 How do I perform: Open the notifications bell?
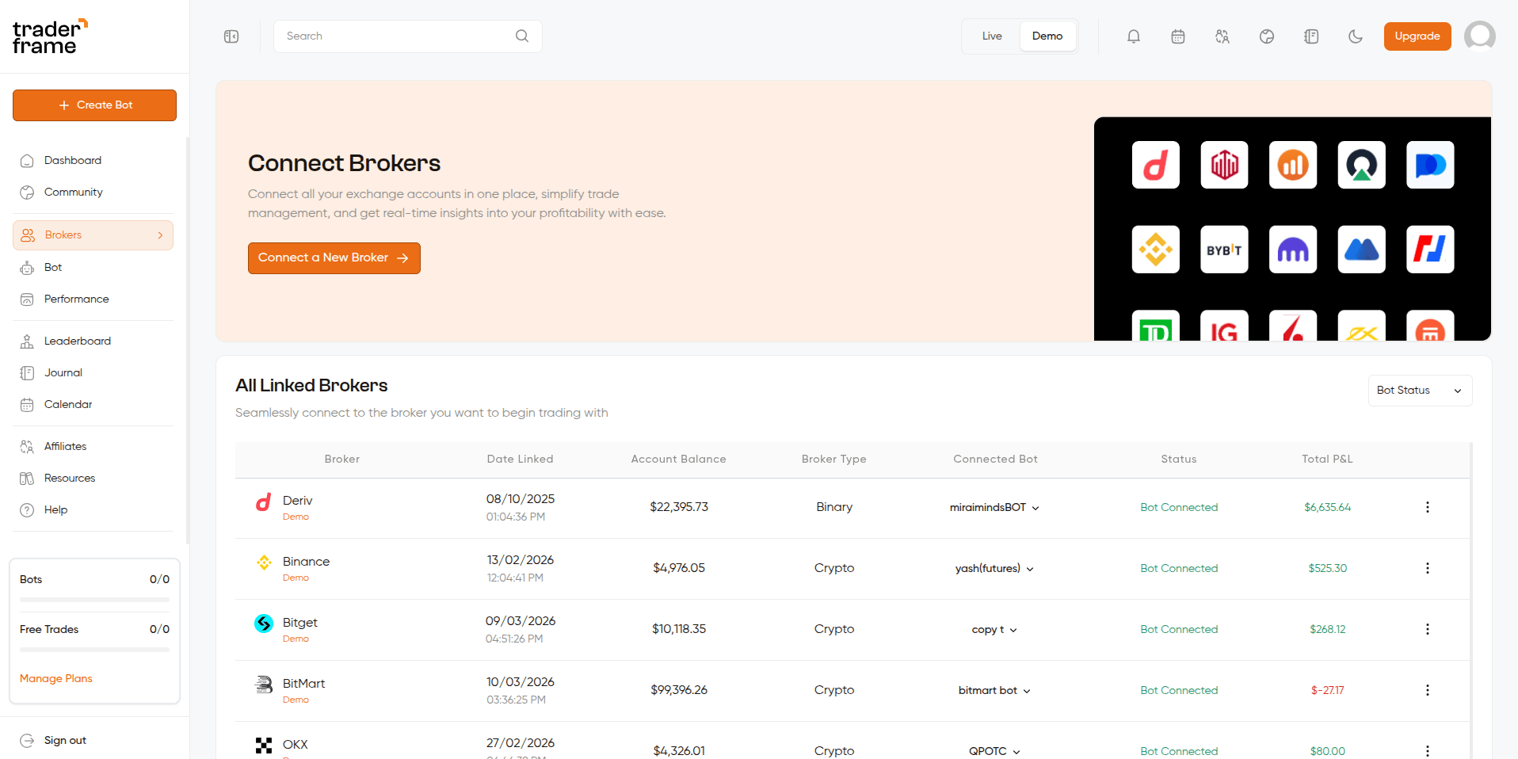(x=1134, y=36)
